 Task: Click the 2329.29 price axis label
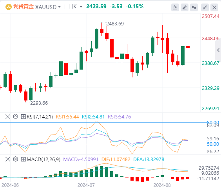click(210, 88)
